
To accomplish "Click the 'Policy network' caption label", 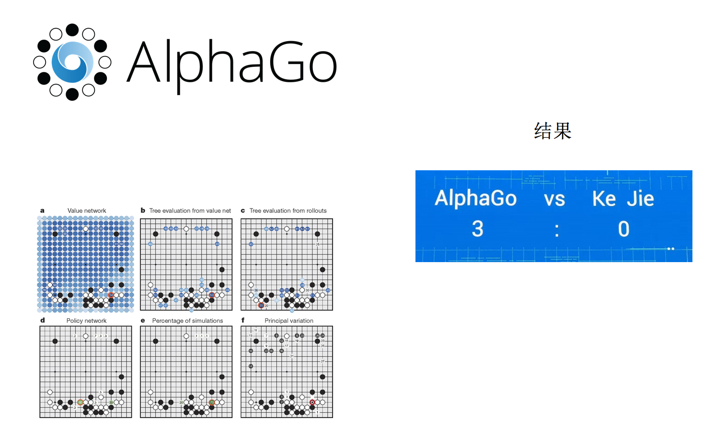I will (86, 320).
